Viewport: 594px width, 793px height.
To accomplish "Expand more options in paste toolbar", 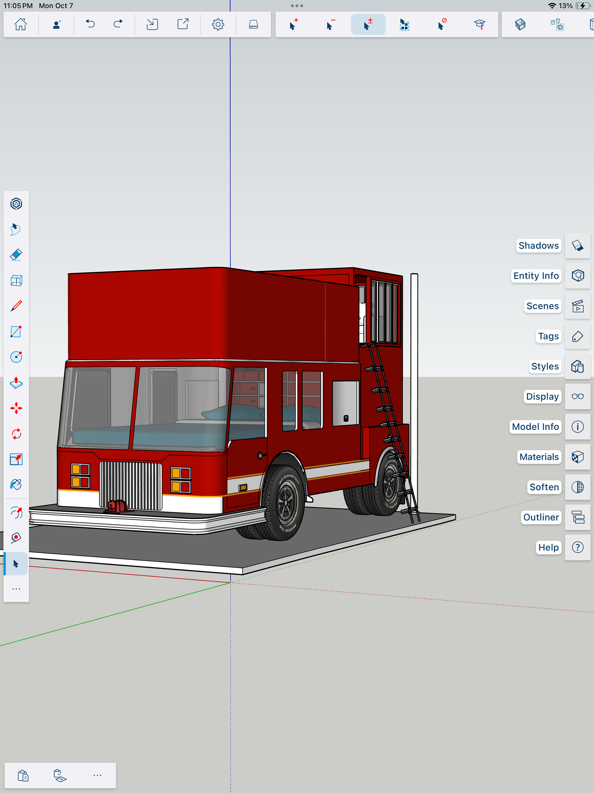I will pyautogui.click(x=97, y=775).
